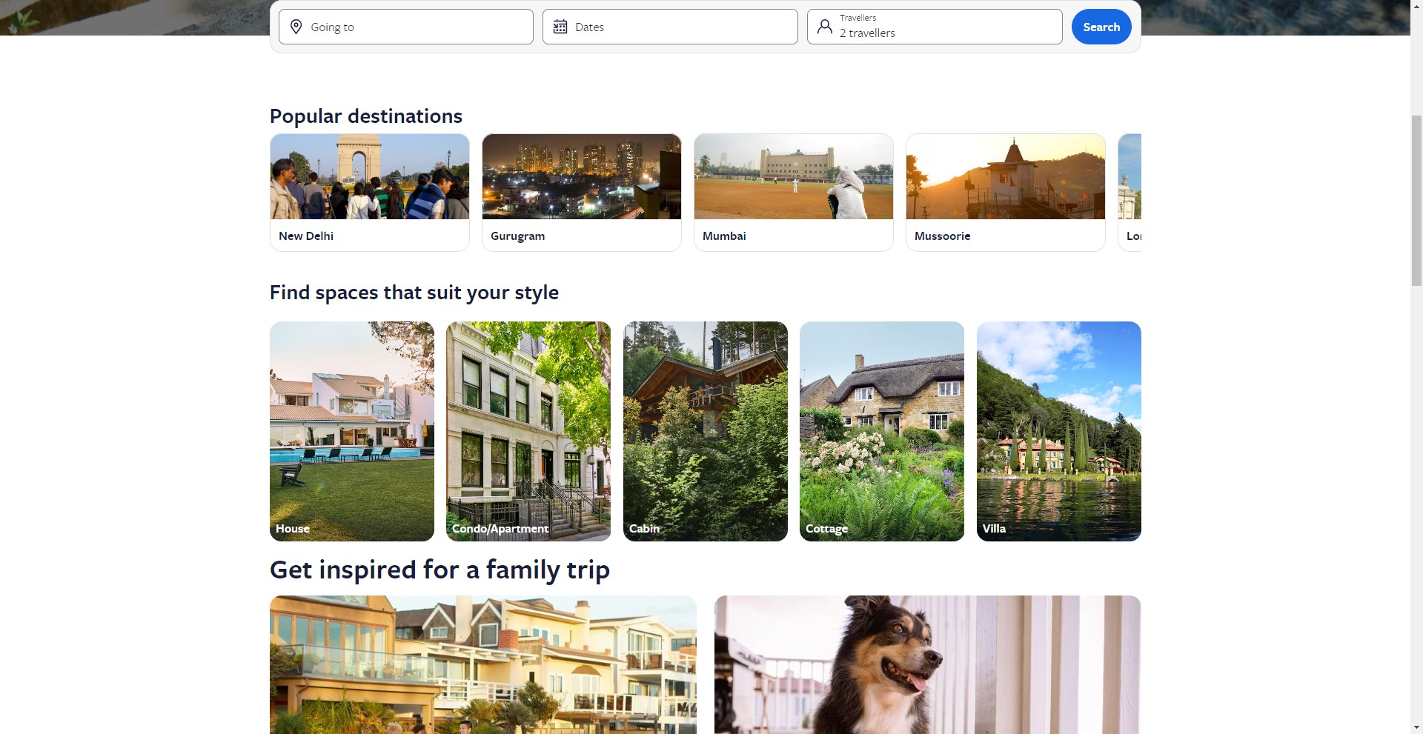The image size is (1423, 734).
Task: Open the dog family trip image
Action: point(928,664)
